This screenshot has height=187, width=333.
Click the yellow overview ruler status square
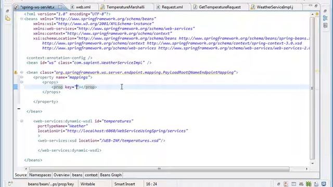coord(317,14)
